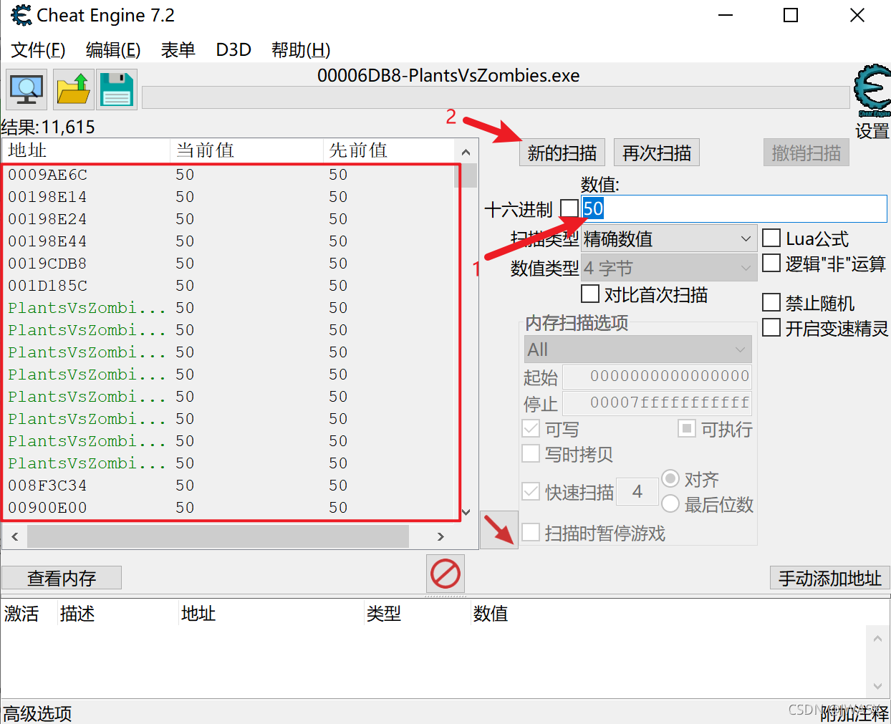Toggle the 可执行 checkbox

[687, 429]
